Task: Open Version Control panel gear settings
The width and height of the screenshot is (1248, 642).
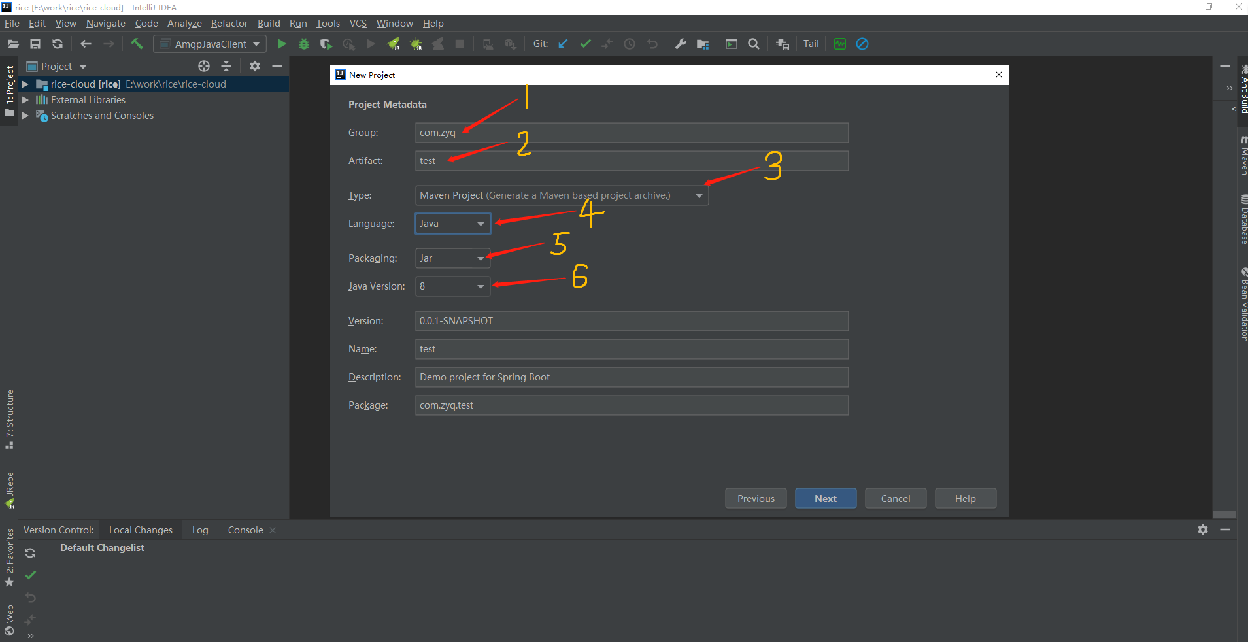Action: [x=1203, y=530]
